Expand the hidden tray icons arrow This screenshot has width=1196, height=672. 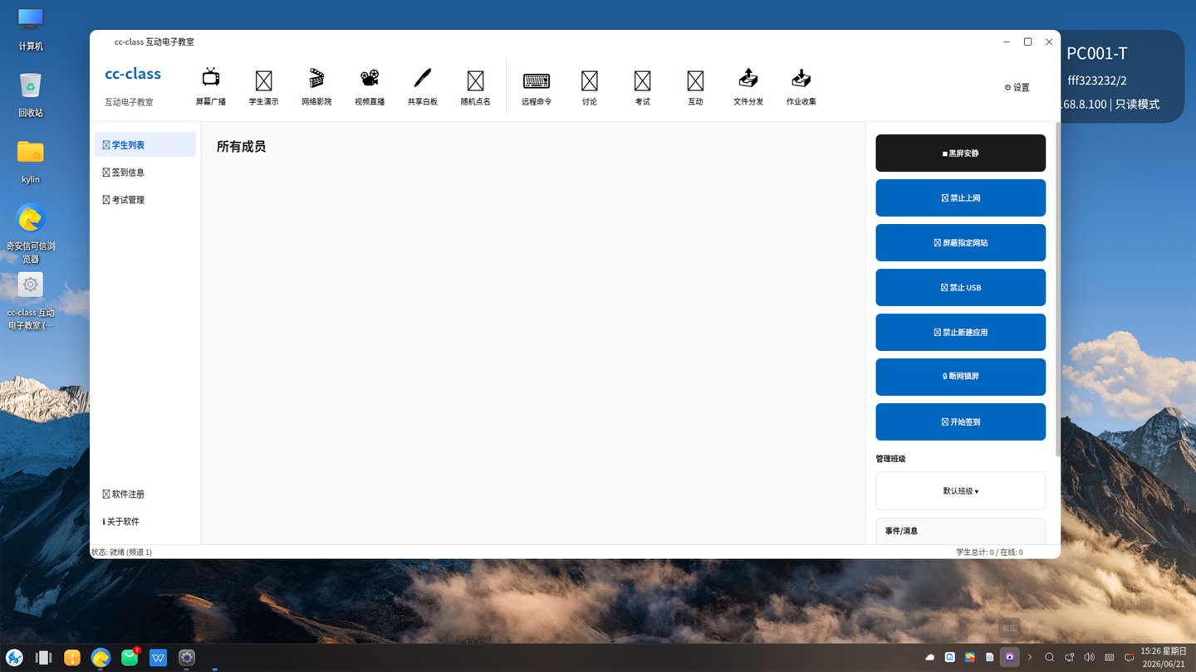(x=1030, y=657)
